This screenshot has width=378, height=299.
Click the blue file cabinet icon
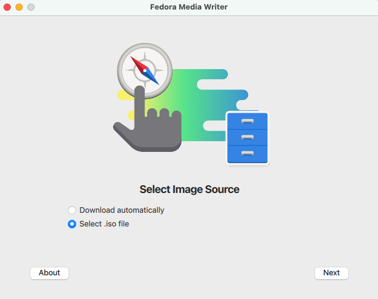(x=248, y=138)
